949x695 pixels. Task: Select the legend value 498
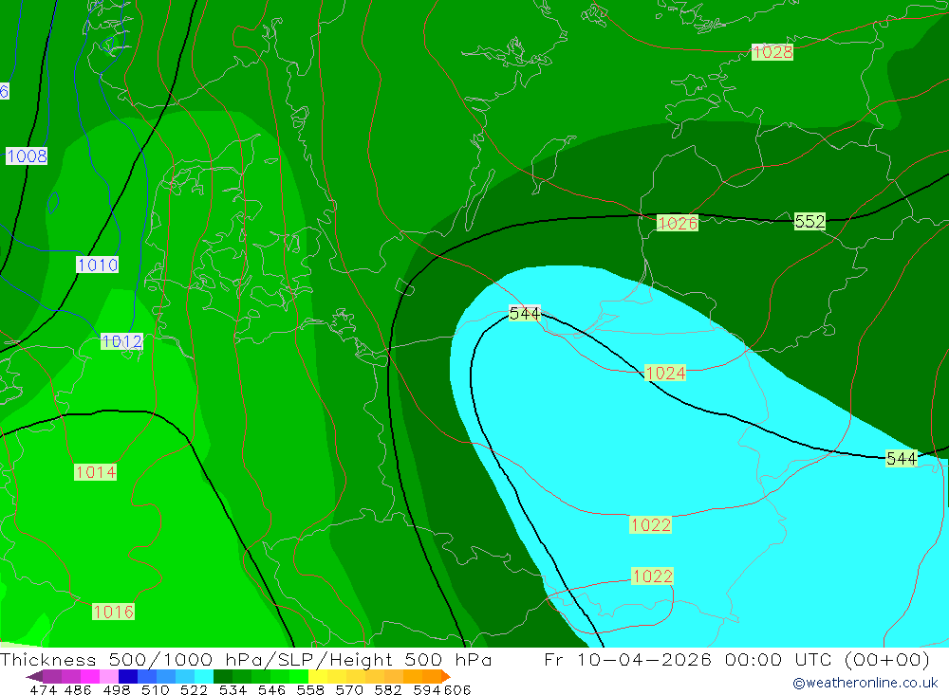(x=117, y=690)
